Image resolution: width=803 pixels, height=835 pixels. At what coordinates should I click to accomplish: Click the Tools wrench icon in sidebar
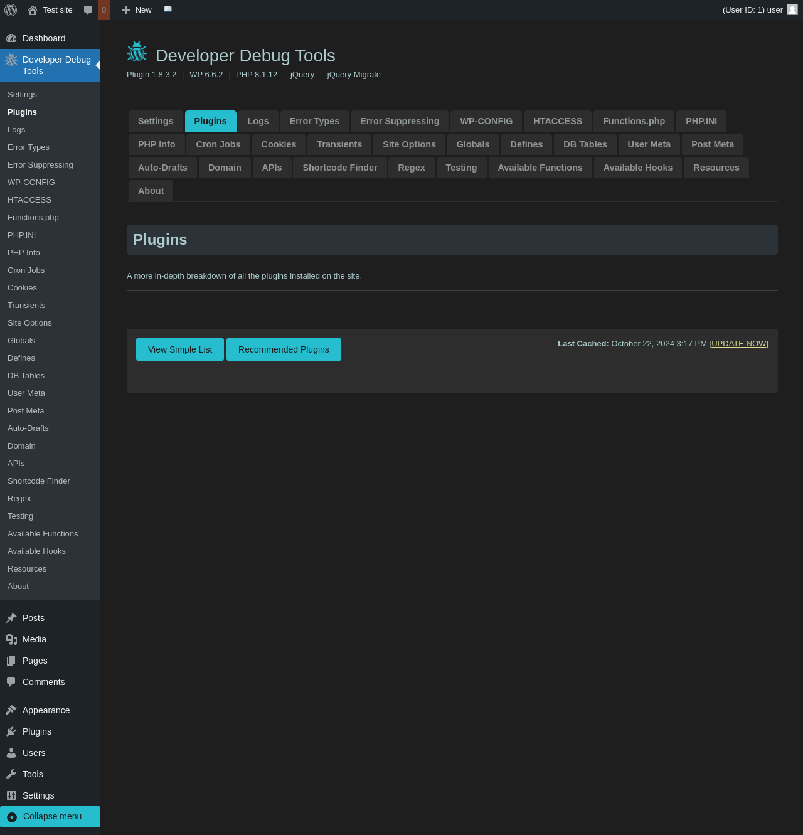11,774
